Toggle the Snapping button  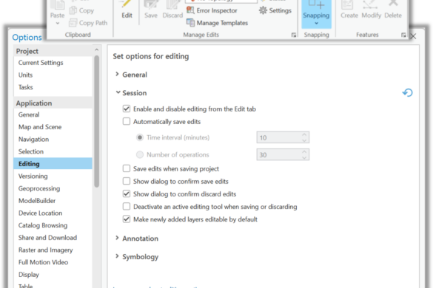(316, 13)
